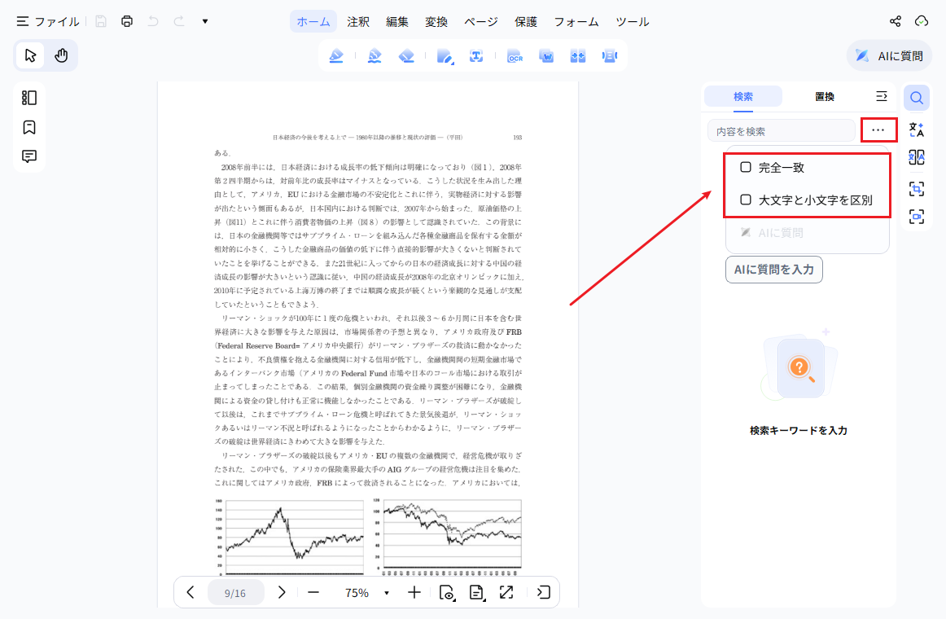The width and height of the screenshot is (946, 619).
Task: Switch to the 置換 tab
Action: 825,97
